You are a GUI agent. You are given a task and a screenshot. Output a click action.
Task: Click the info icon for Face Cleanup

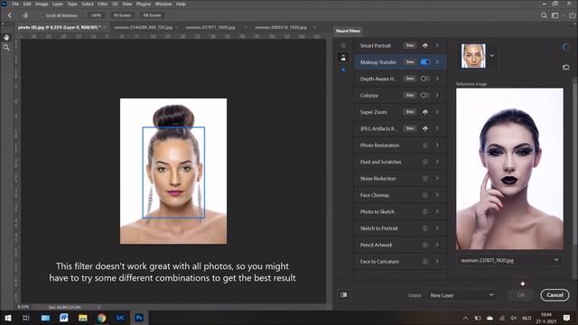click(x=425, y=195)
